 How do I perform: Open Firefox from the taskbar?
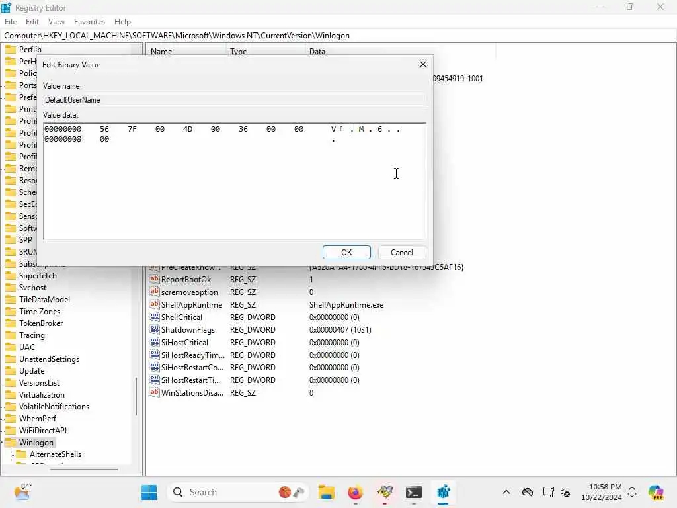355,492
